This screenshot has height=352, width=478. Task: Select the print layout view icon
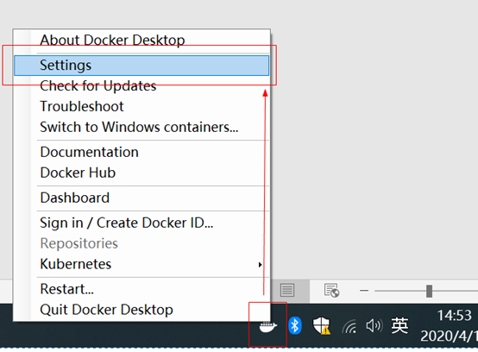[x=287, y=291]
